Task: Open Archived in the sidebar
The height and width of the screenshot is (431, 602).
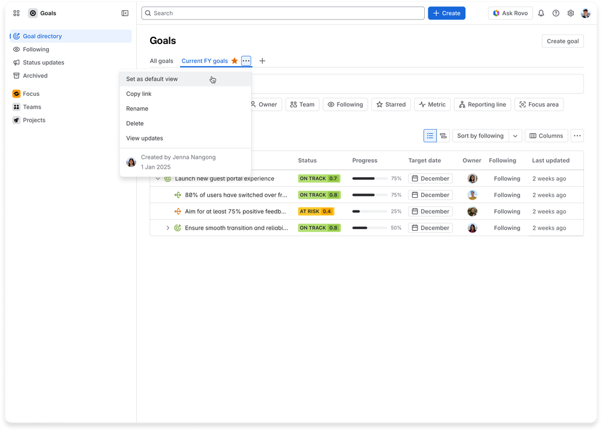Action: pos(71,76)
